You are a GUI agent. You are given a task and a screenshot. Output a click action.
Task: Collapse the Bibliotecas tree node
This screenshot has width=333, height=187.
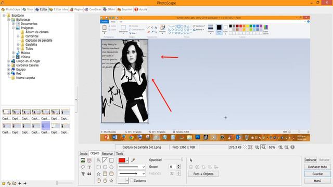(x=9, y=20)
